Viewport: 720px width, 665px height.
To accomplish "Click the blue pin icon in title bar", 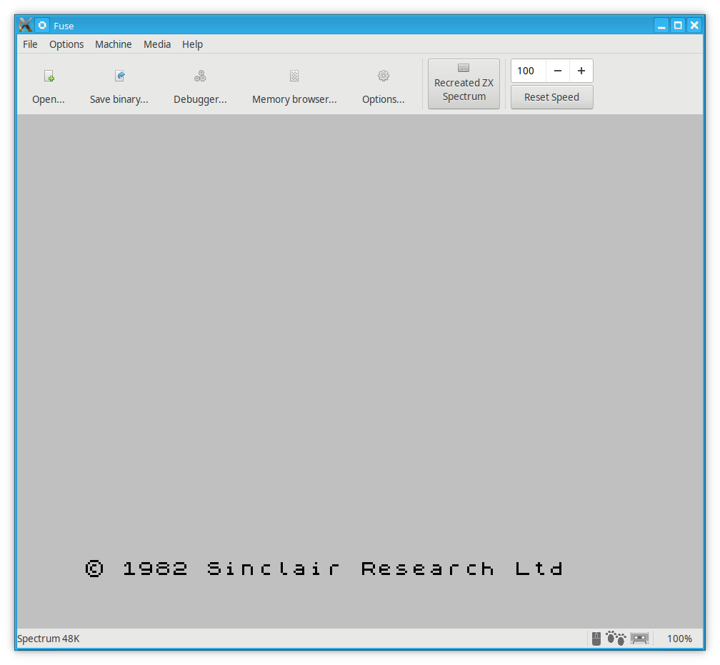I will pos(42,25).
